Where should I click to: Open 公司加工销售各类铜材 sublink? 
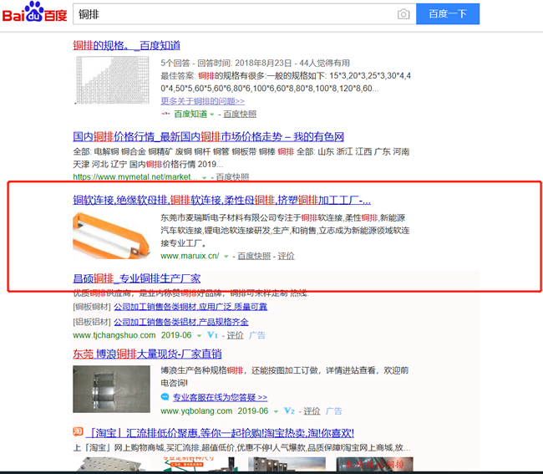click(x=190, y=307)
